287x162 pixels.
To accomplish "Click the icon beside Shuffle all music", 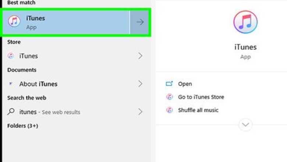I will click(169, 110).
